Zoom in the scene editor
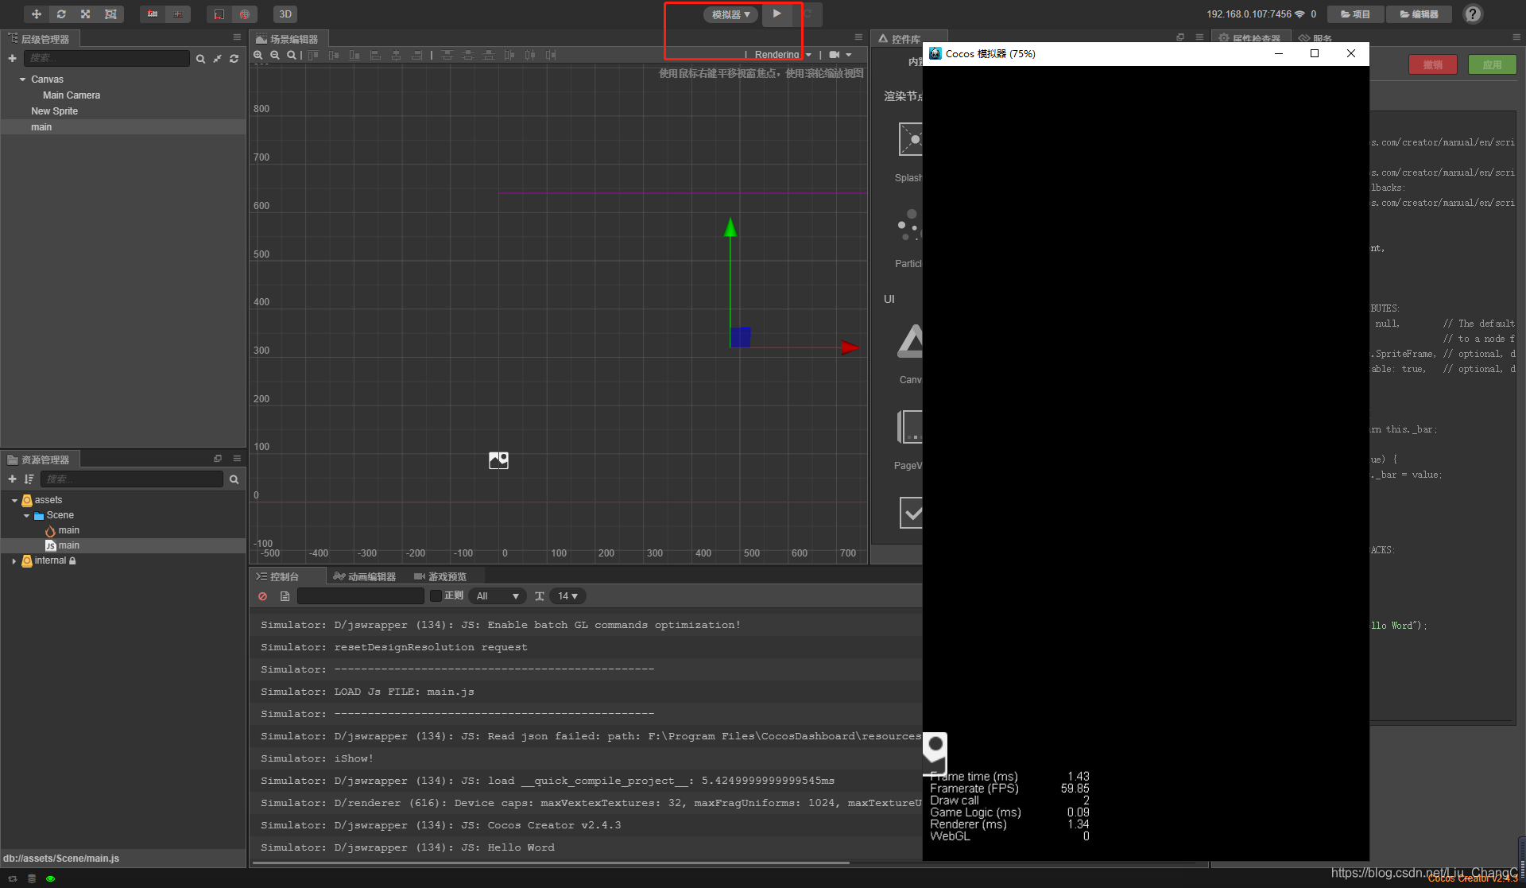 (258, 55)
